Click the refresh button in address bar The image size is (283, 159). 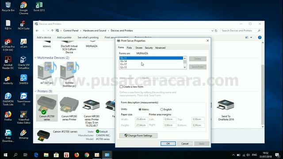216,30
